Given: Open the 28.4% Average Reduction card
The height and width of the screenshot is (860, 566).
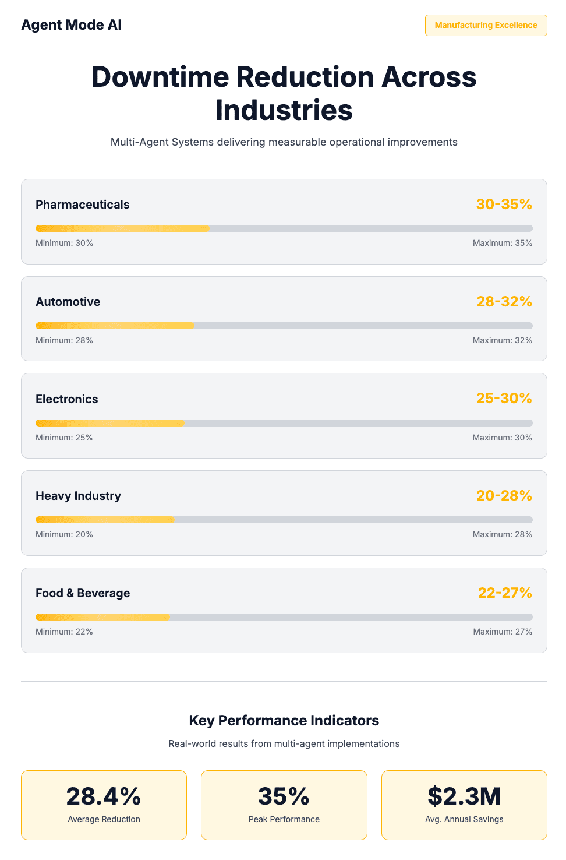Looking at the screenshot, I should click(x=104, y=805).
